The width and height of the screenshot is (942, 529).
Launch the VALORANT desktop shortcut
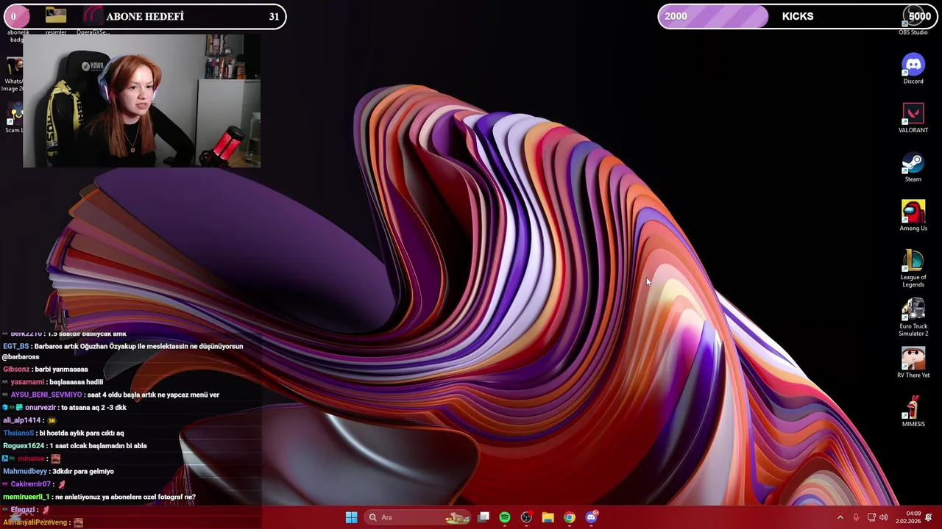point(913,118)
